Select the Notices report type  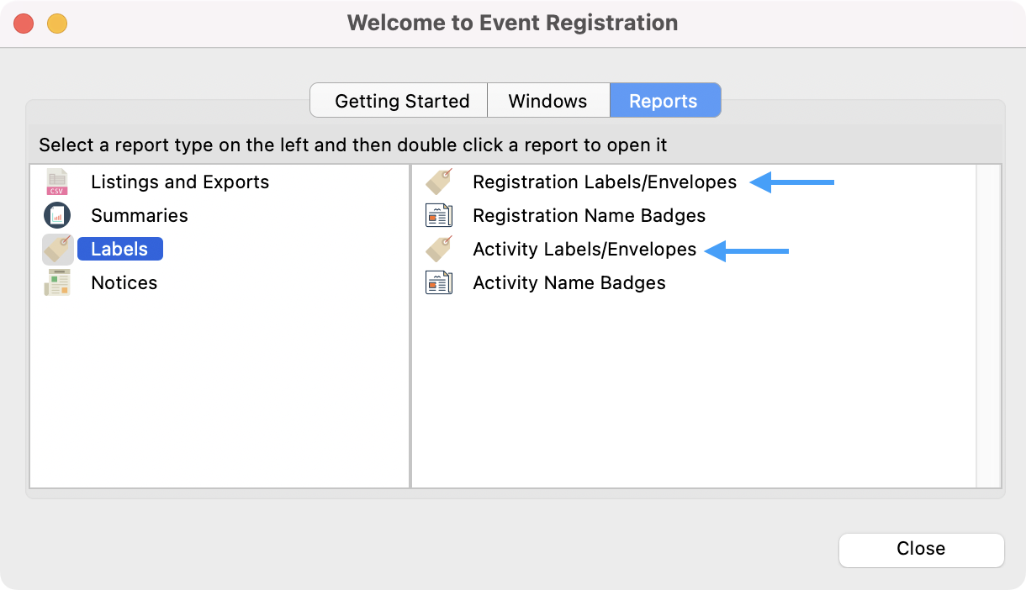pyautogui.click(x=124, y=283)
